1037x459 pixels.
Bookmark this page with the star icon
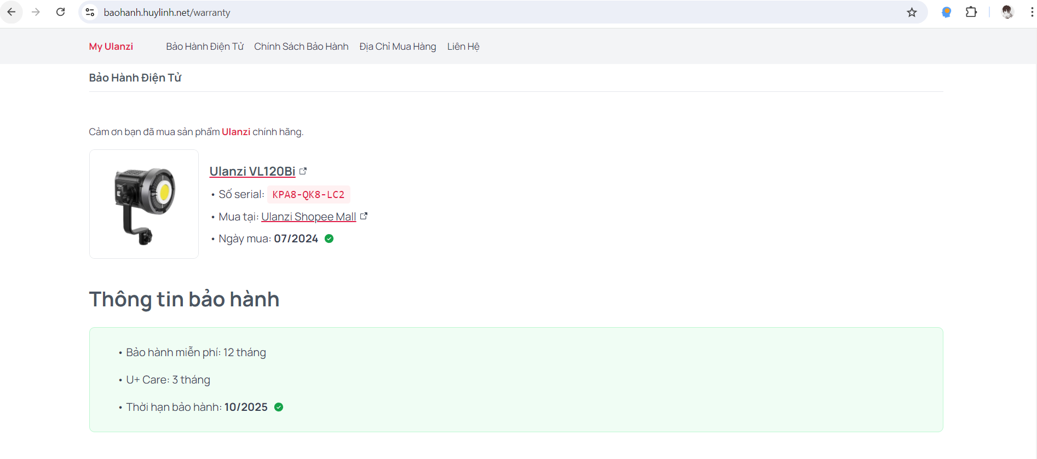pyautogui.click(x=912, y=12)
